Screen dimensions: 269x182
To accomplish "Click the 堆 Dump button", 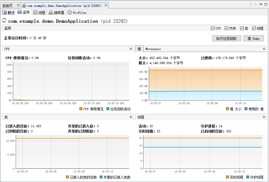I will pyautogui.click(x=254, y=38).
